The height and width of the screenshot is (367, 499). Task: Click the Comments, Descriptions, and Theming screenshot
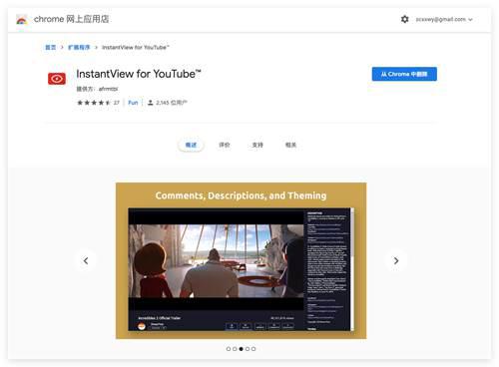pyautogui.click(x=242, y=260)
